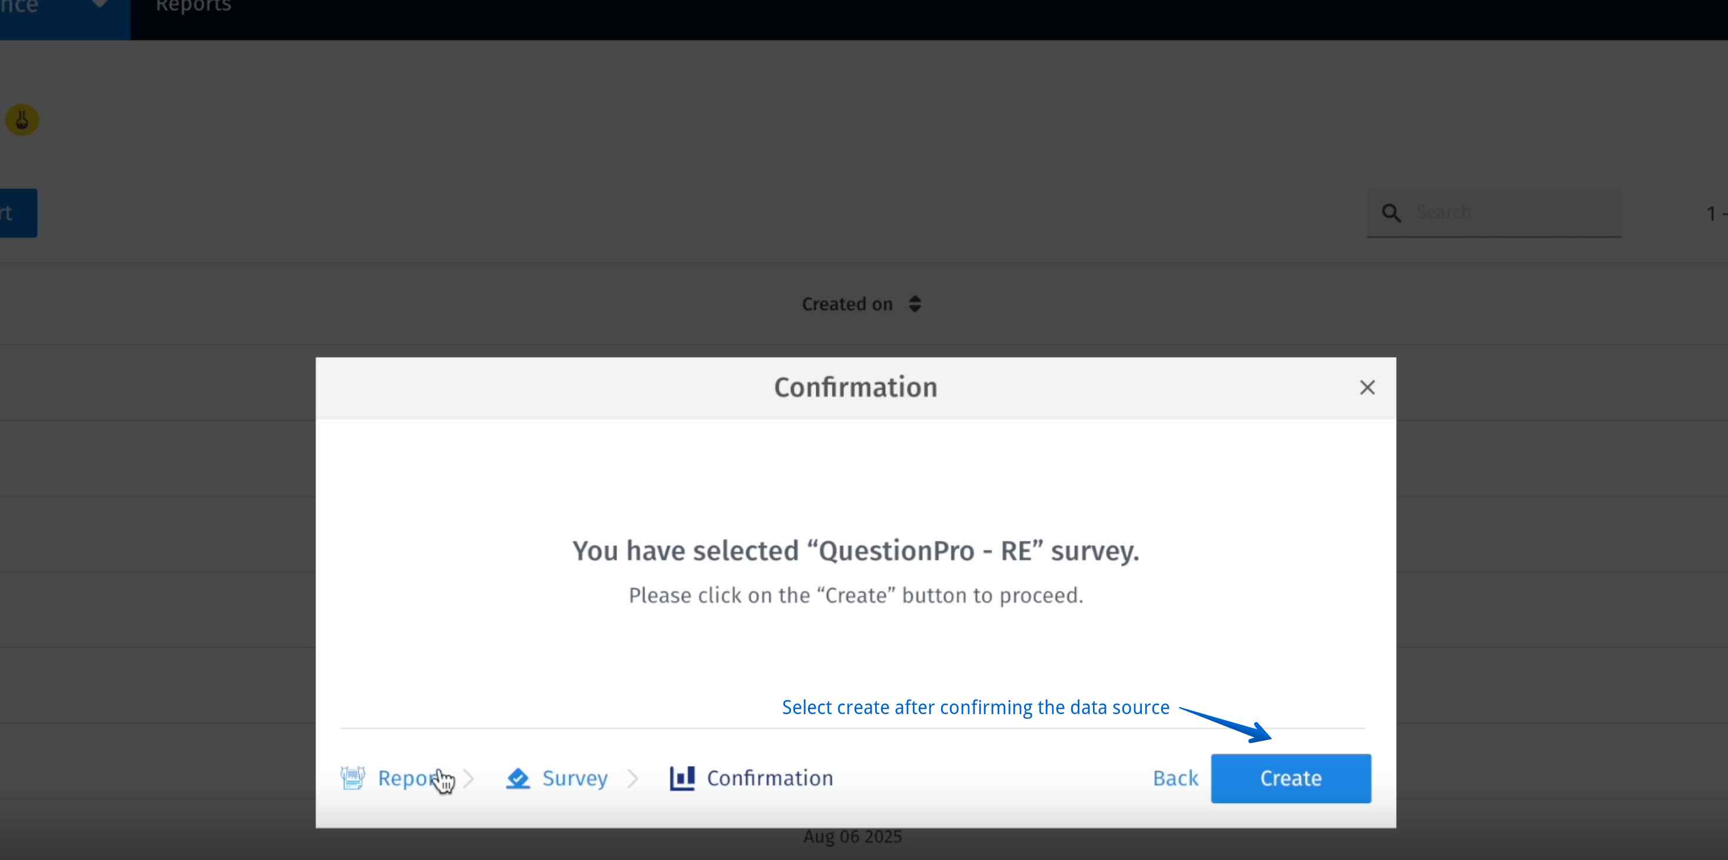This screenshot has height=860, width=1728.
Task: Toggle the Created on sort arrows
Action: pos(915,304)
